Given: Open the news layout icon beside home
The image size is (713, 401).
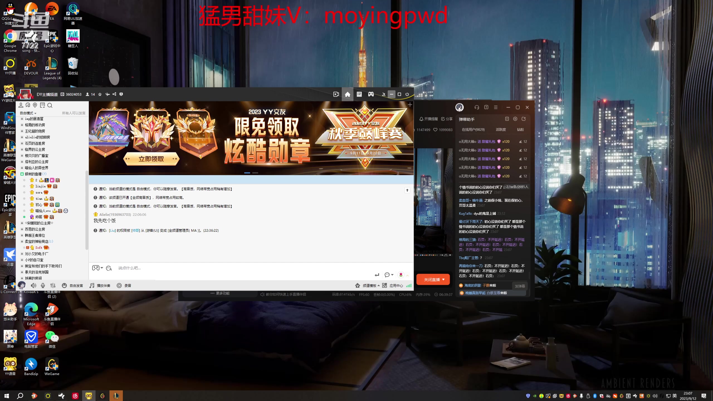Looking at the screenshot, I should pos(359,94).
